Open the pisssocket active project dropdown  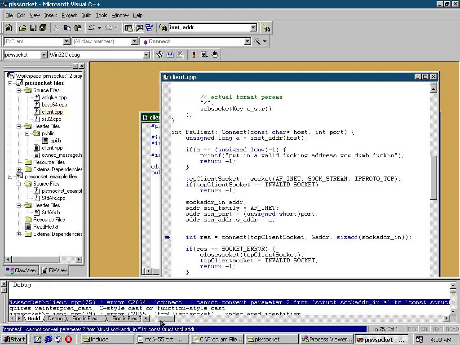tap(44, 55)
